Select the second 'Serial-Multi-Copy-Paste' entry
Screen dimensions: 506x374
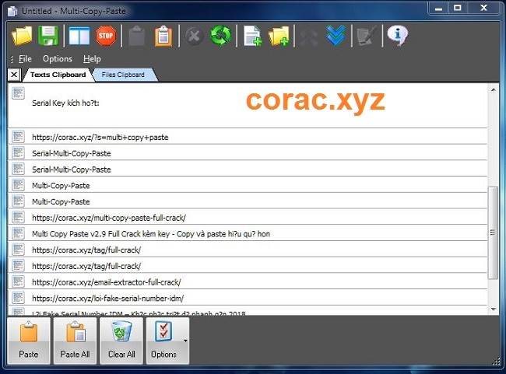click(248, 169)
